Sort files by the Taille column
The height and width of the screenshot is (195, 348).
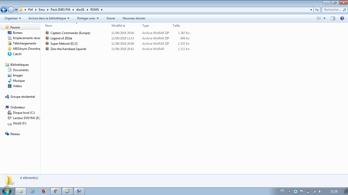point(181,26)
